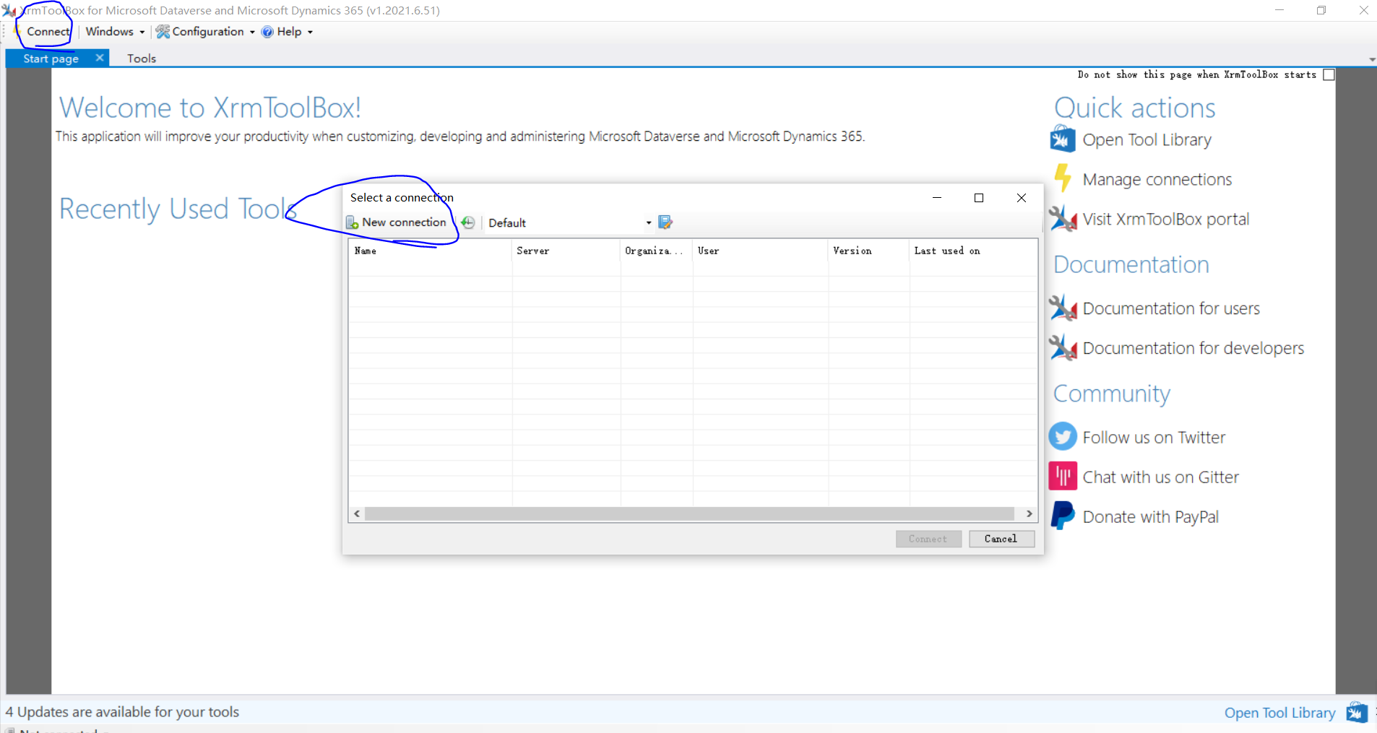Screen dimensions: 1377x733
Task: Click the connection history clock icon
Action: tap(468, 222)
